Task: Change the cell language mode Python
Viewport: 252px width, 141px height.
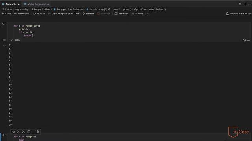Action: 246,40
